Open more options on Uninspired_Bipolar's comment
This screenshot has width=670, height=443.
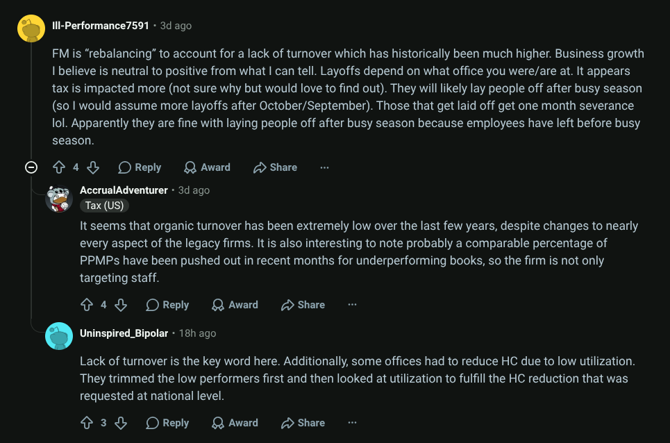[x=352, y=423]
